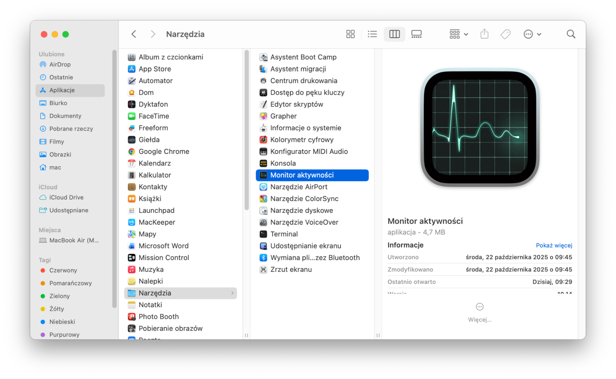Click the Share icon in toolbar
Screen dimensions: 616x379
[x=484, y=34]
